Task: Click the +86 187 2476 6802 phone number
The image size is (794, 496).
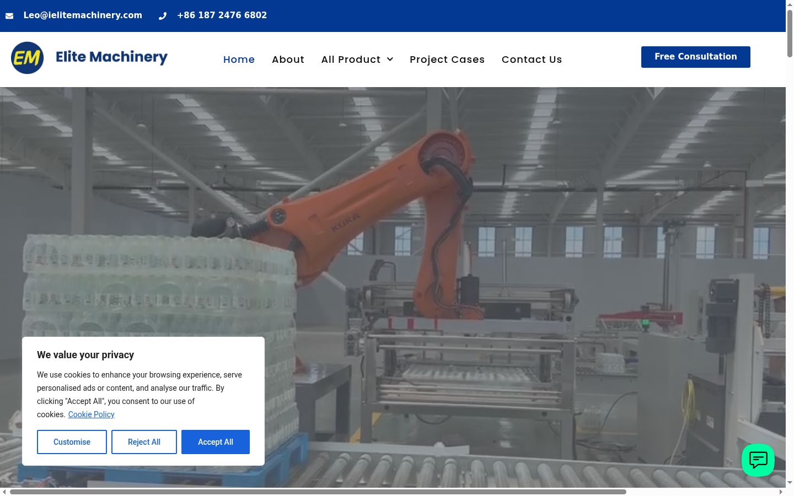Action: click(x=222, y=15)
